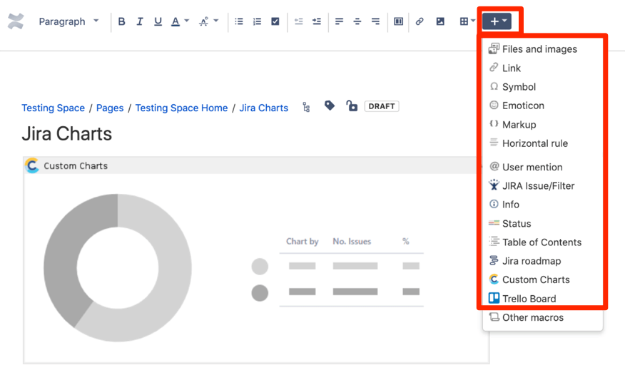This screenshot has width=625, height=385.
Task: Click the text color A icon
Action: tap(176, 21)
